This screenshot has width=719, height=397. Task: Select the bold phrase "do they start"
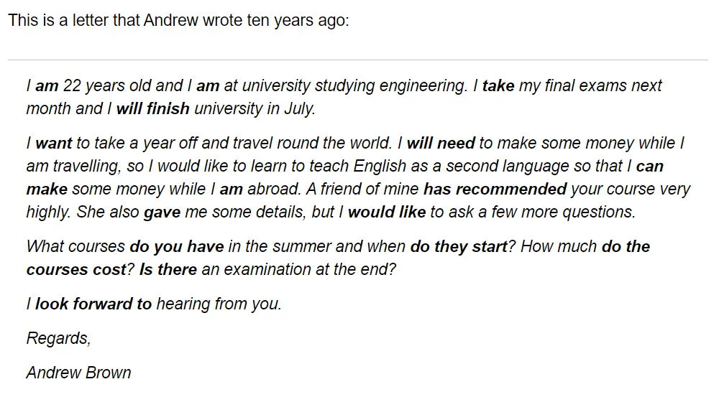(x=458, y=247)
